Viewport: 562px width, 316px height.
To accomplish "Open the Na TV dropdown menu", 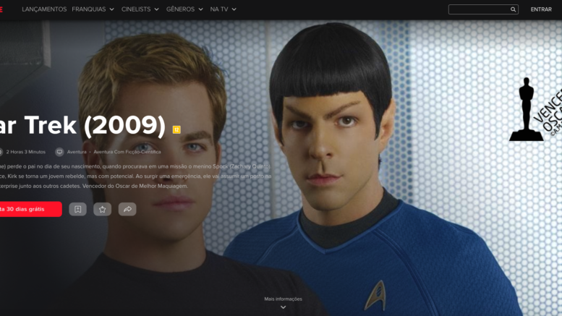I will coord(223,9).
